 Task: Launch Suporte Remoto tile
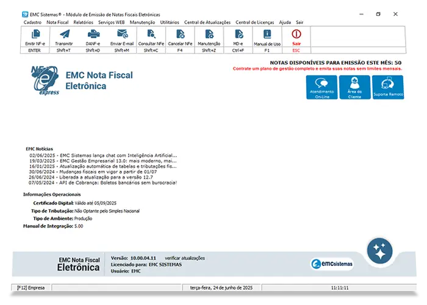(388, 87)
